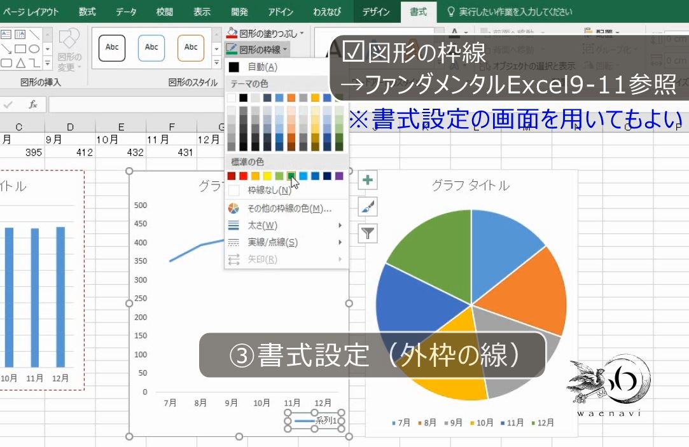The height and width of the screenshot is (447, 689).
Task: Select column D header
Action: pos(71,127)
